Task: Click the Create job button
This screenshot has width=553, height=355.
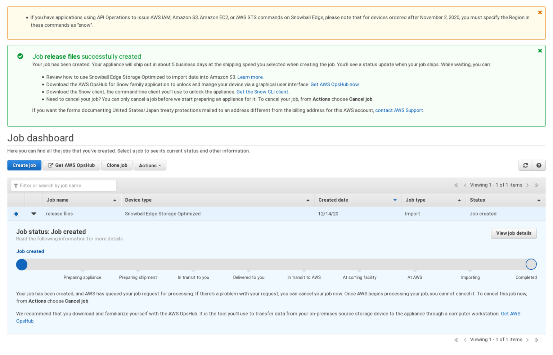Action: point(24,165)
